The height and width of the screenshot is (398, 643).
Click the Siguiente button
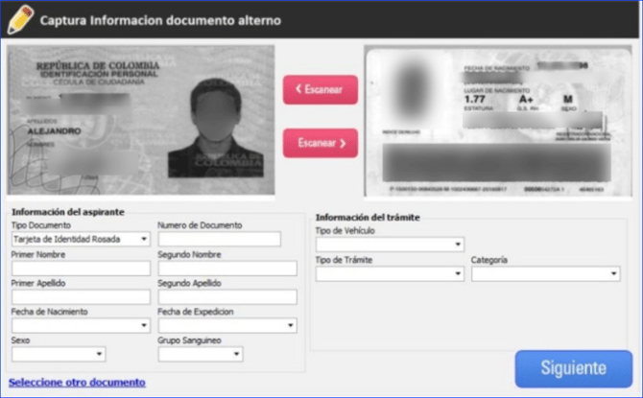click(x=573, y=368)
